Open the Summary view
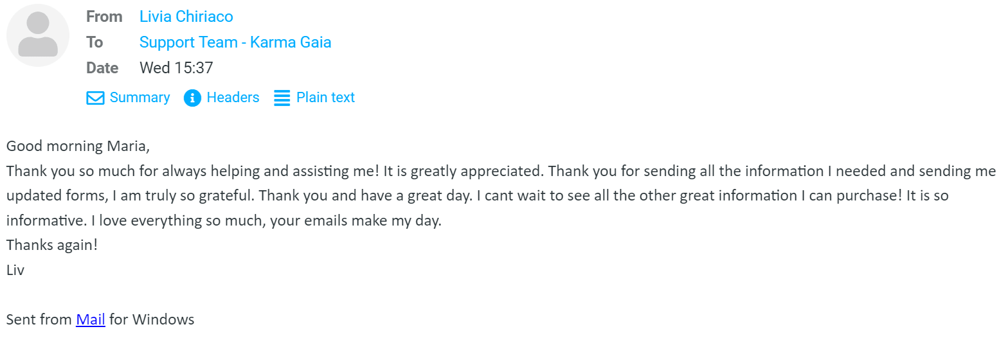The width and height of the screenshot is (1008, 338). click(x=139, y=98)
